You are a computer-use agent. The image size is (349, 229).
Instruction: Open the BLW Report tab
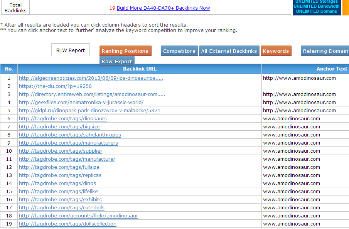71,50
